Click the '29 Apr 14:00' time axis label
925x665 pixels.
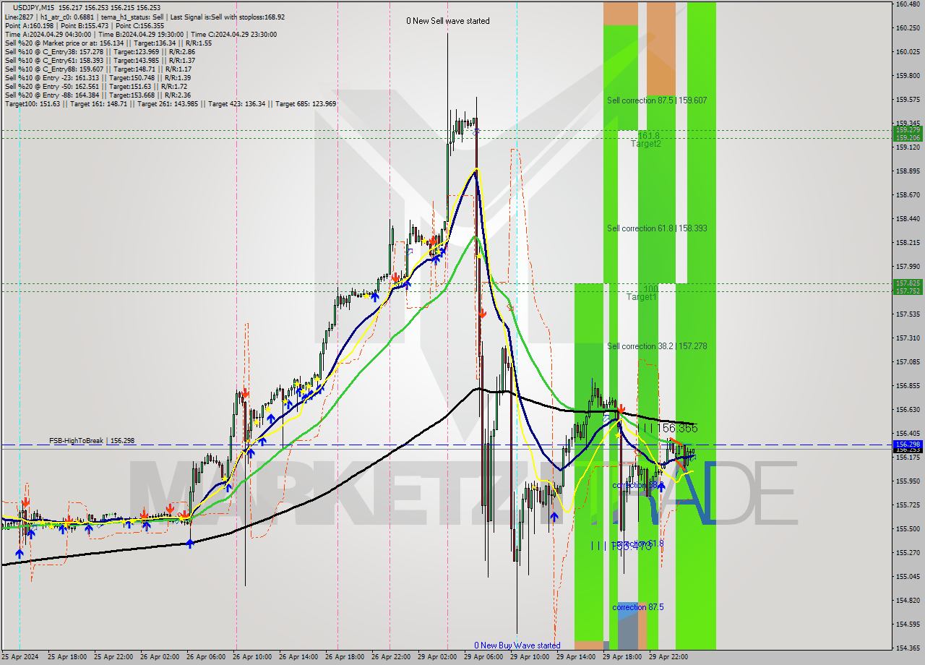576,657
